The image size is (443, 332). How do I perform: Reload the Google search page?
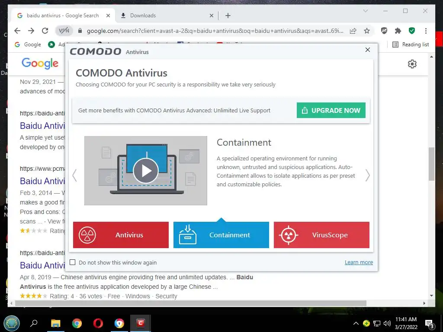click(x=45, y=31)
